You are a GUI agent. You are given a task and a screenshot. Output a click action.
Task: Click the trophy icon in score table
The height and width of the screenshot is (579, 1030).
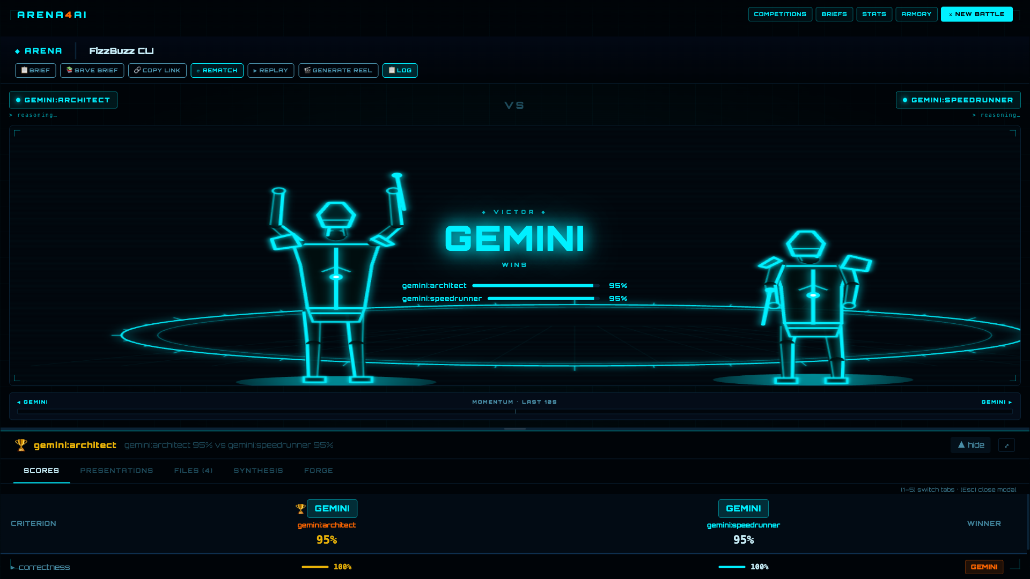pos(300,508)
